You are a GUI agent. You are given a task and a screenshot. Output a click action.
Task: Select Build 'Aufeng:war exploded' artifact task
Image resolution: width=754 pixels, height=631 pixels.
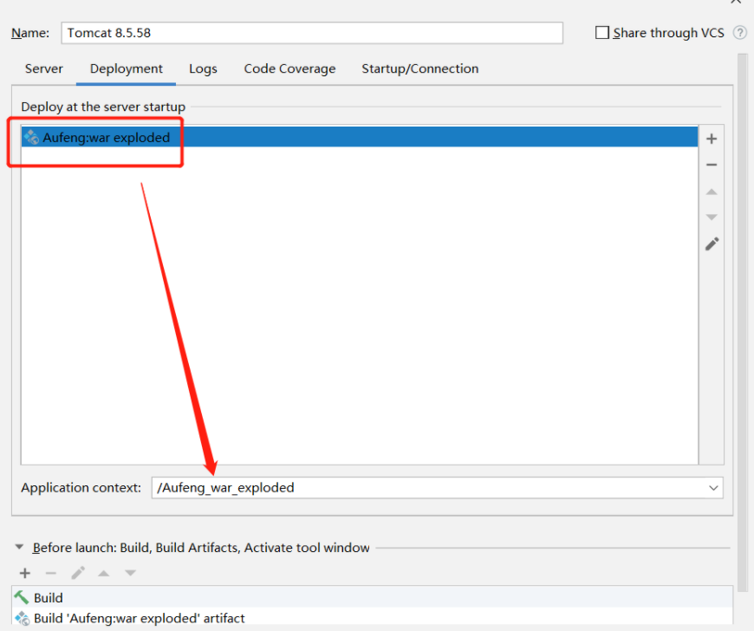[372, 618]
